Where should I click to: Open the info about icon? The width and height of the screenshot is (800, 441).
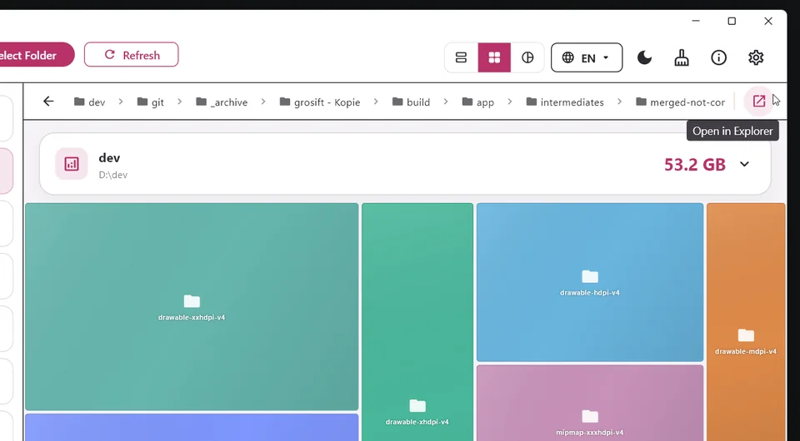(719, 57)
